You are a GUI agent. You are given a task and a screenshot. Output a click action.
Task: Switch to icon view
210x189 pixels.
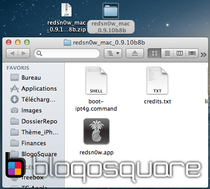(x=154, y=53)
